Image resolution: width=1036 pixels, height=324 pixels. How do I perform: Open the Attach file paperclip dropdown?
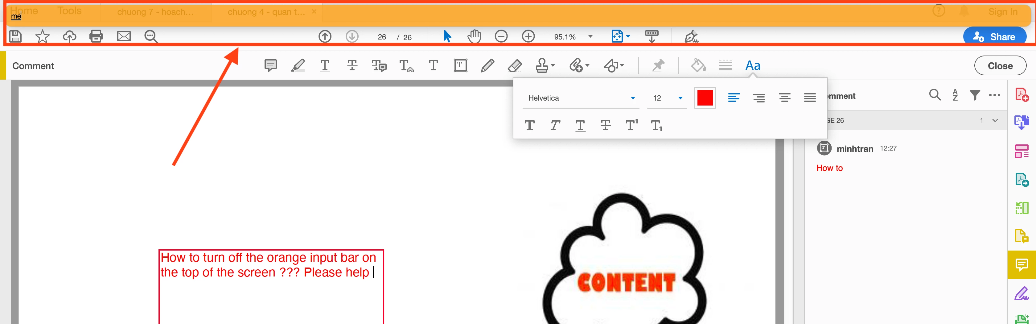(x=579, y=65)
